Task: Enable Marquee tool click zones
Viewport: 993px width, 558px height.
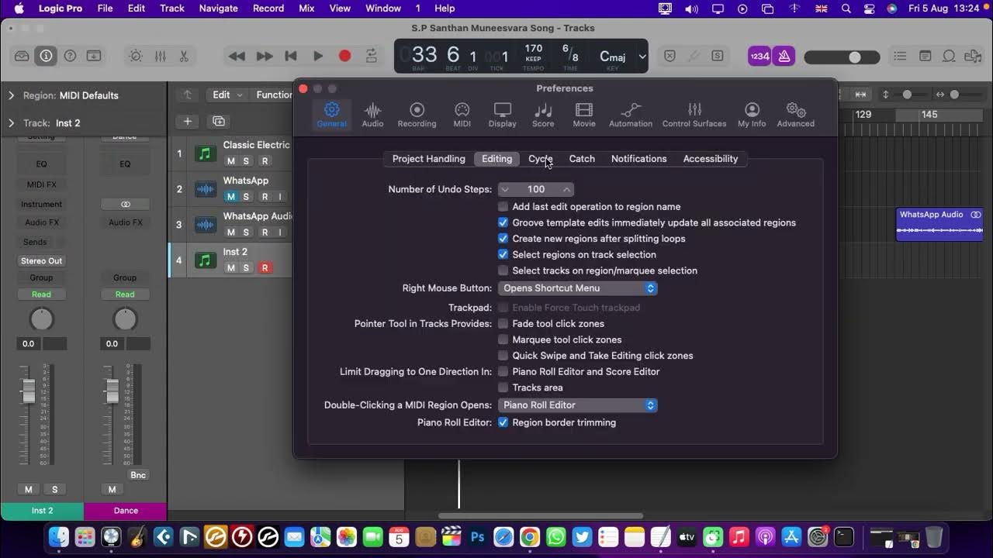Action: [x=503, y=339]
